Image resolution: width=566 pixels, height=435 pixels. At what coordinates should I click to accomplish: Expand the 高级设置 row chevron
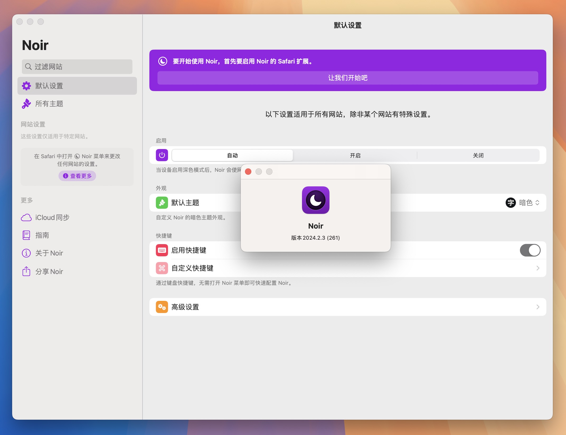(538, 307)
